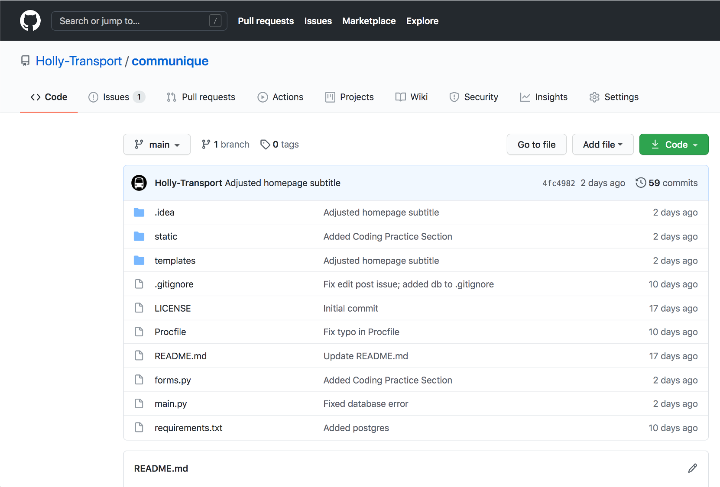
Task: Open the main branch selector dropdown
Action: pos(157,144)
